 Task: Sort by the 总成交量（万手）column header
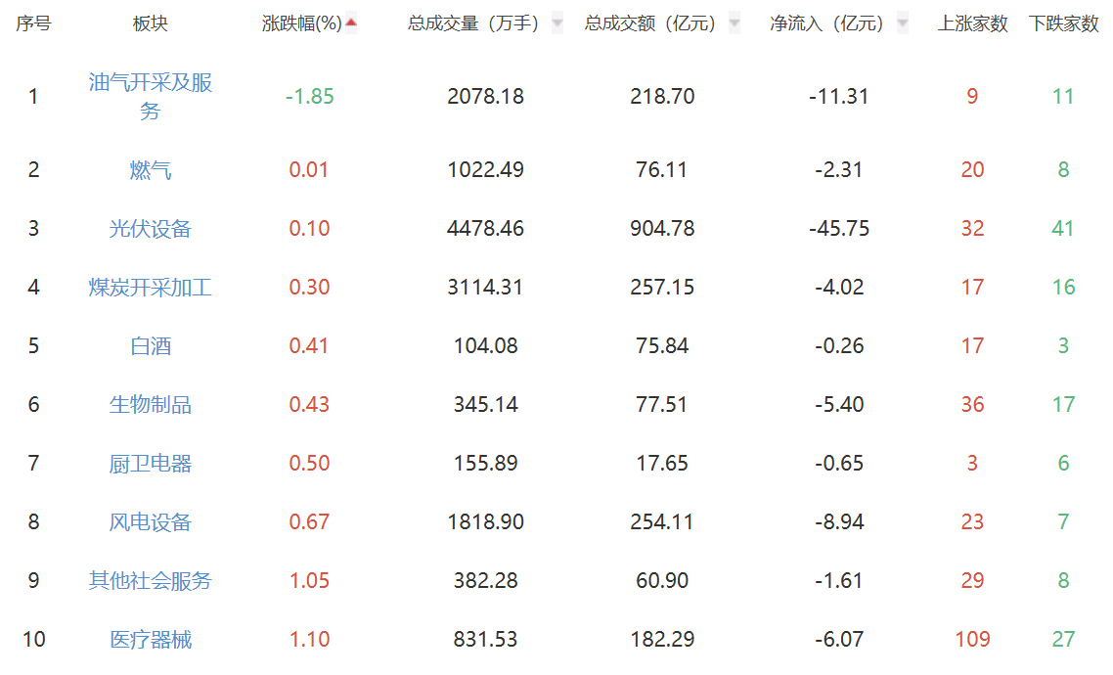tap(473, 23)
